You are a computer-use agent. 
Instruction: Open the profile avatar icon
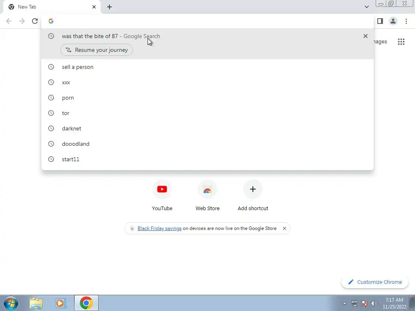pyautogui.click(x=393, y=21)
